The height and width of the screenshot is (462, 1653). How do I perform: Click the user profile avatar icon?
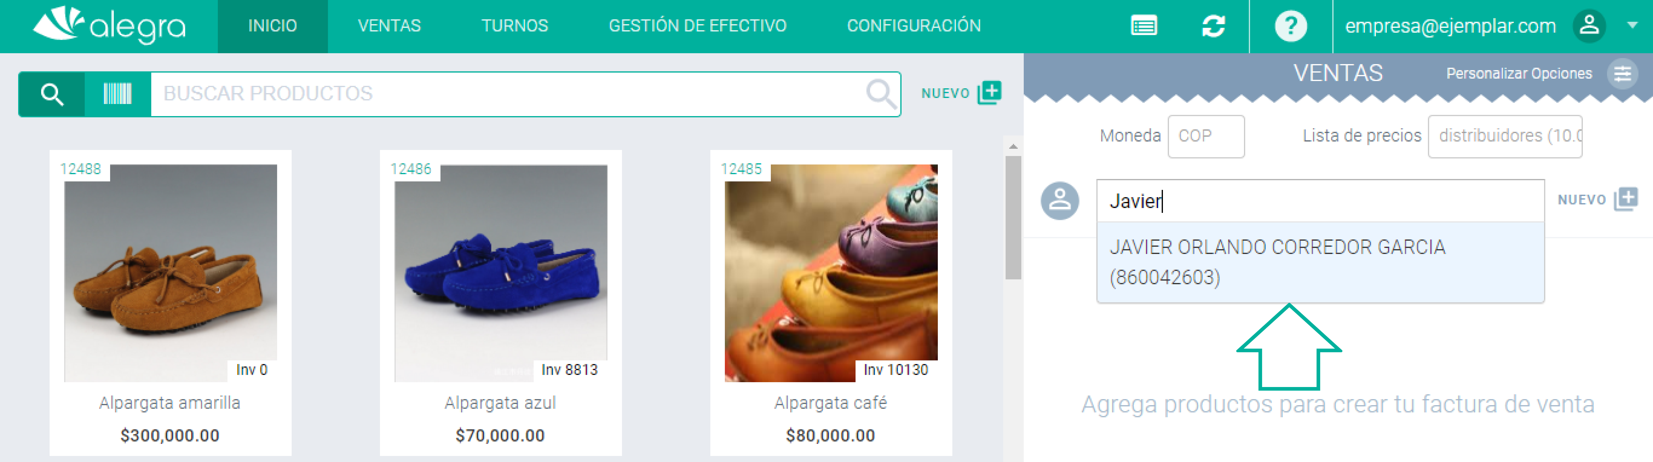pos(1589,26)
